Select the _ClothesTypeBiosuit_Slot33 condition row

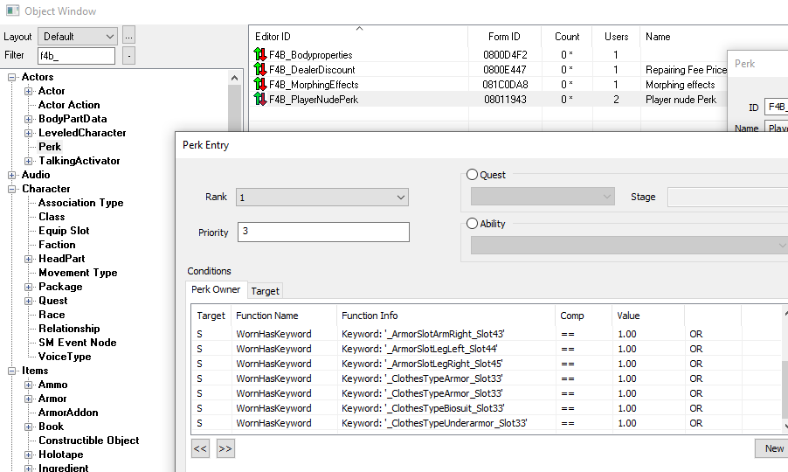click(x=487, y=408)
